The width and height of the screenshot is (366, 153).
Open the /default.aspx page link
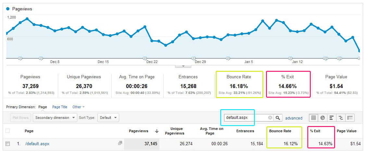pyautogui.click(x=37, y=144)
